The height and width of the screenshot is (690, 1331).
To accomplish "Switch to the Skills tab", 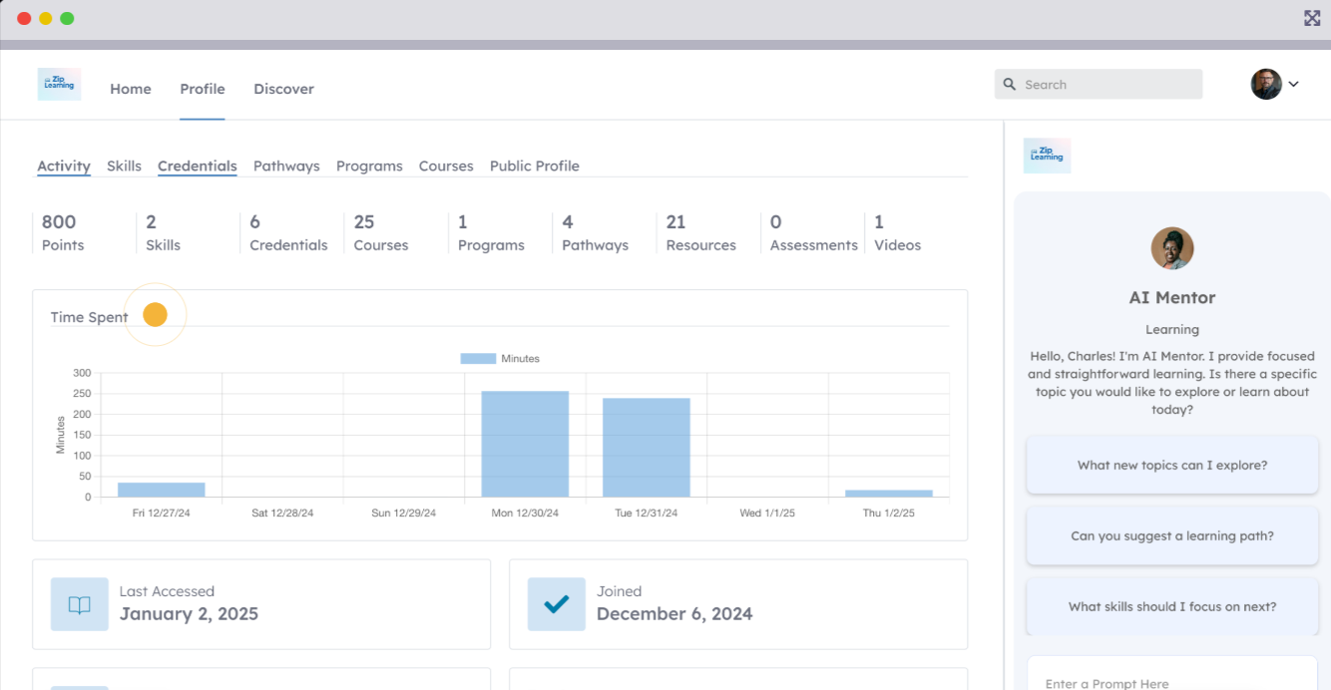I will [x=124, y=166].
